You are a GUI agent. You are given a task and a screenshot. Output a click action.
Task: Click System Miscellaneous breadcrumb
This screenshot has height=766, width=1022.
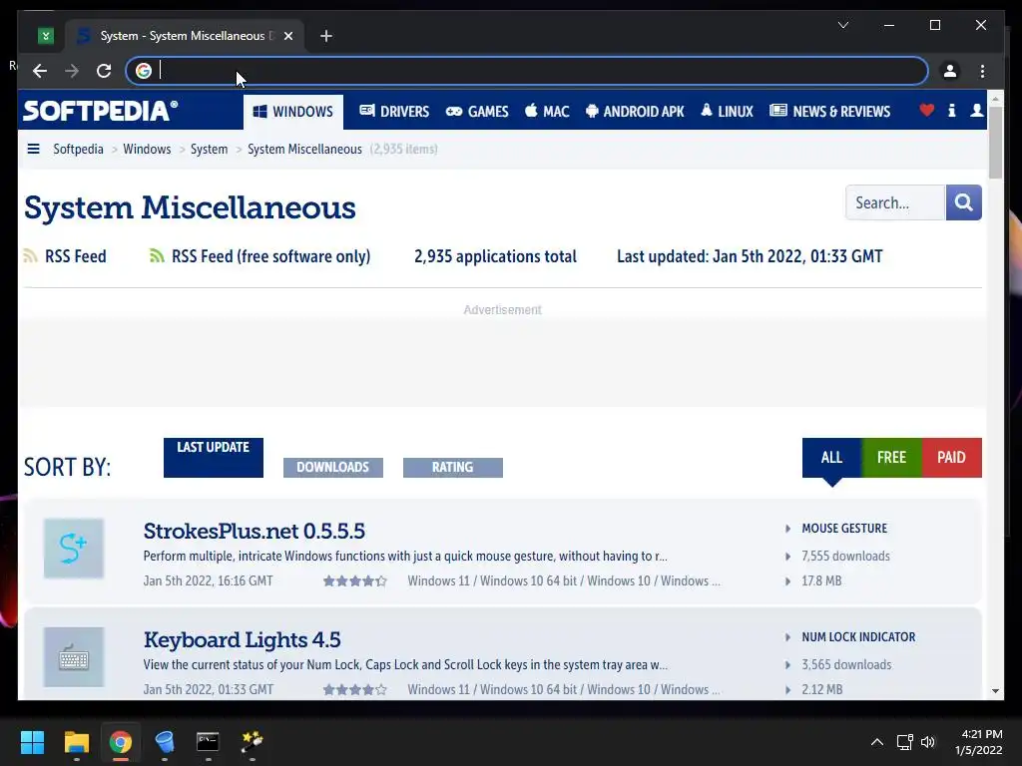coord(304,150)
